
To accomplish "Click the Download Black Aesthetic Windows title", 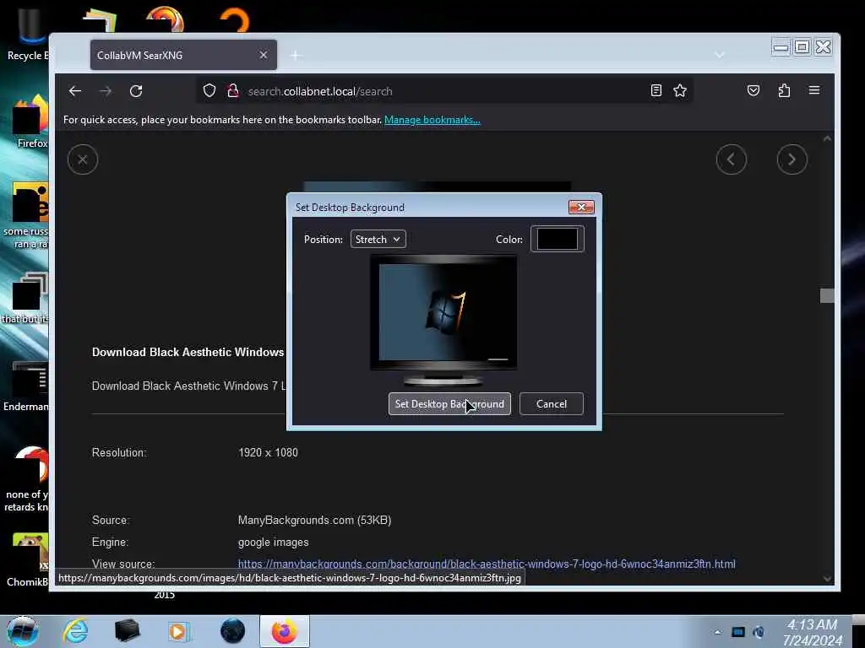I will 188,352.
